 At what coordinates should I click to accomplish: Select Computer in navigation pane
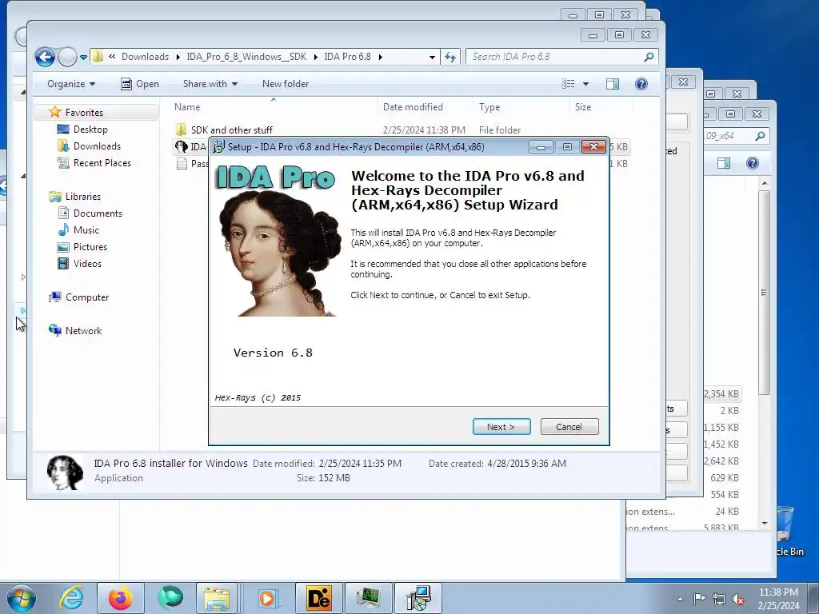[x=86, y=297]
